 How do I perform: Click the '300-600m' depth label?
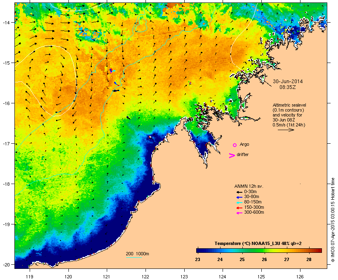[x=254, y=212]
